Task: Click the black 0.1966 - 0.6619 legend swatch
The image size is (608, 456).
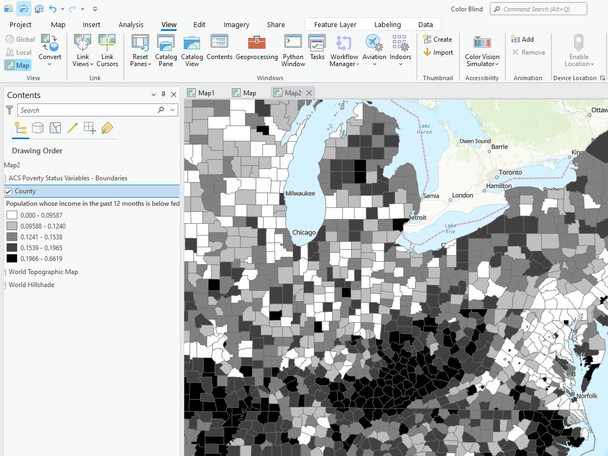Action: [x=12, y=259]
